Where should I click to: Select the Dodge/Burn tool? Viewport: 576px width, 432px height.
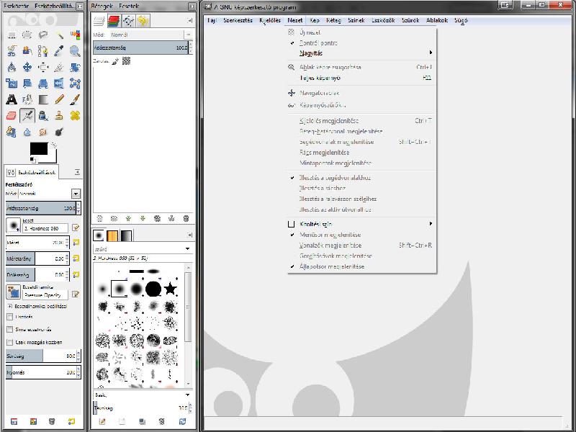[x=59, y=132]
